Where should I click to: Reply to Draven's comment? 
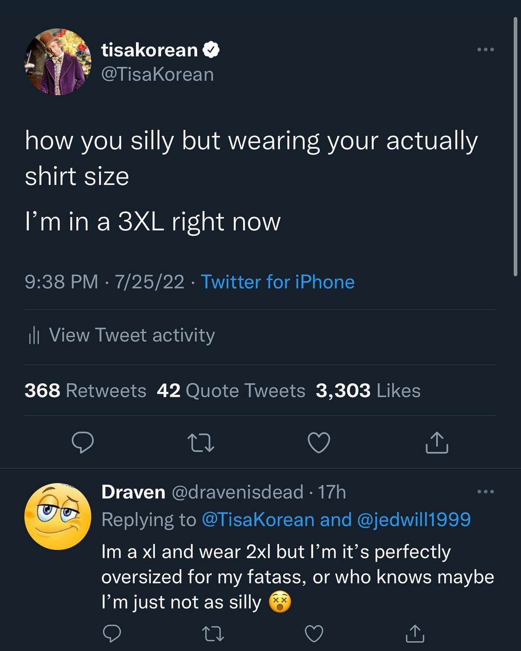point(112,633)
